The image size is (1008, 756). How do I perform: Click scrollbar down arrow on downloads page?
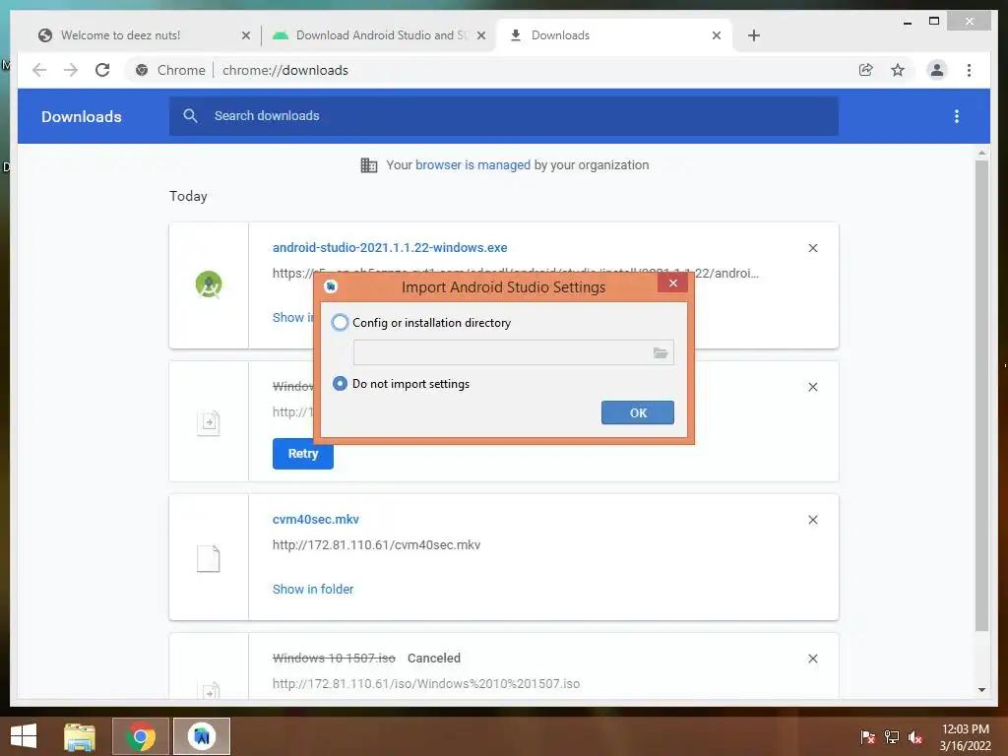981,690
